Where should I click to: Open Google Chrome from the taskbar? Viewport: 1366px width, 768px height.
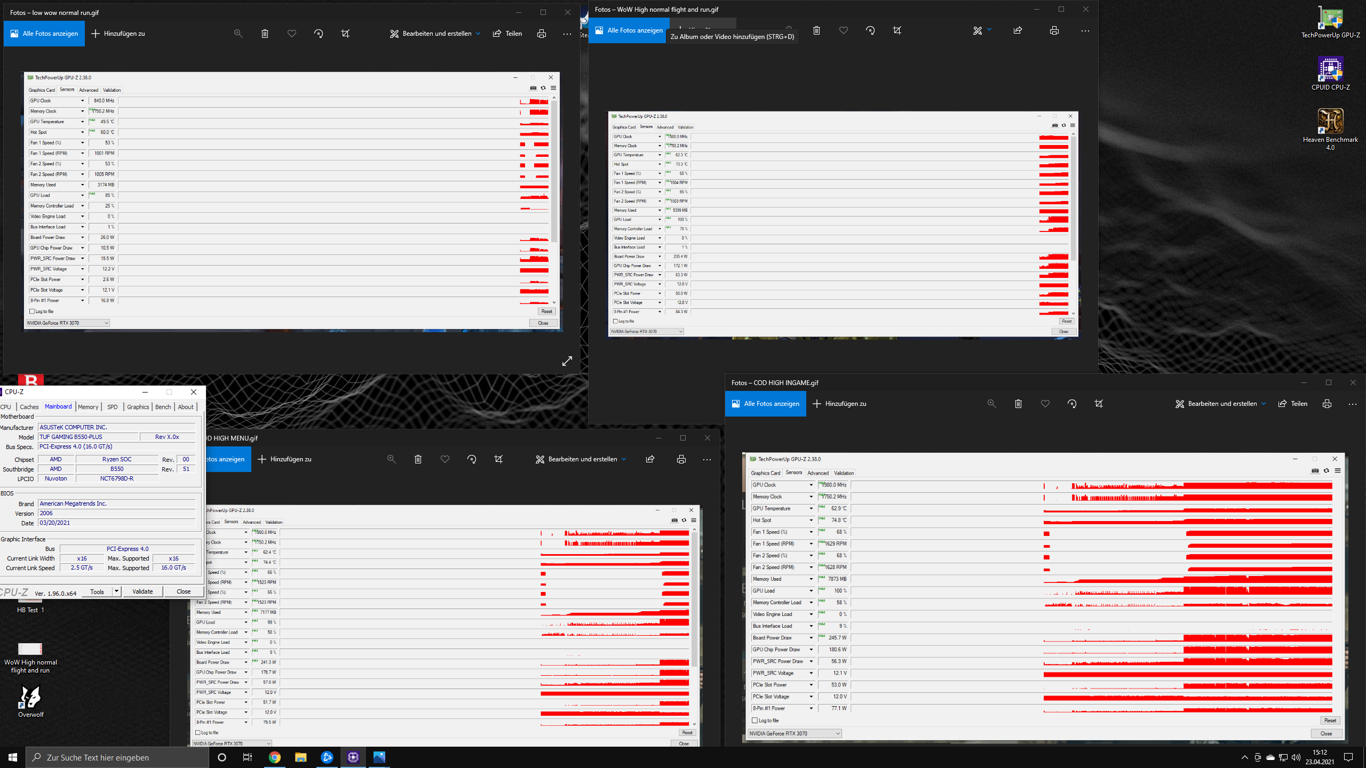(274, 757)
